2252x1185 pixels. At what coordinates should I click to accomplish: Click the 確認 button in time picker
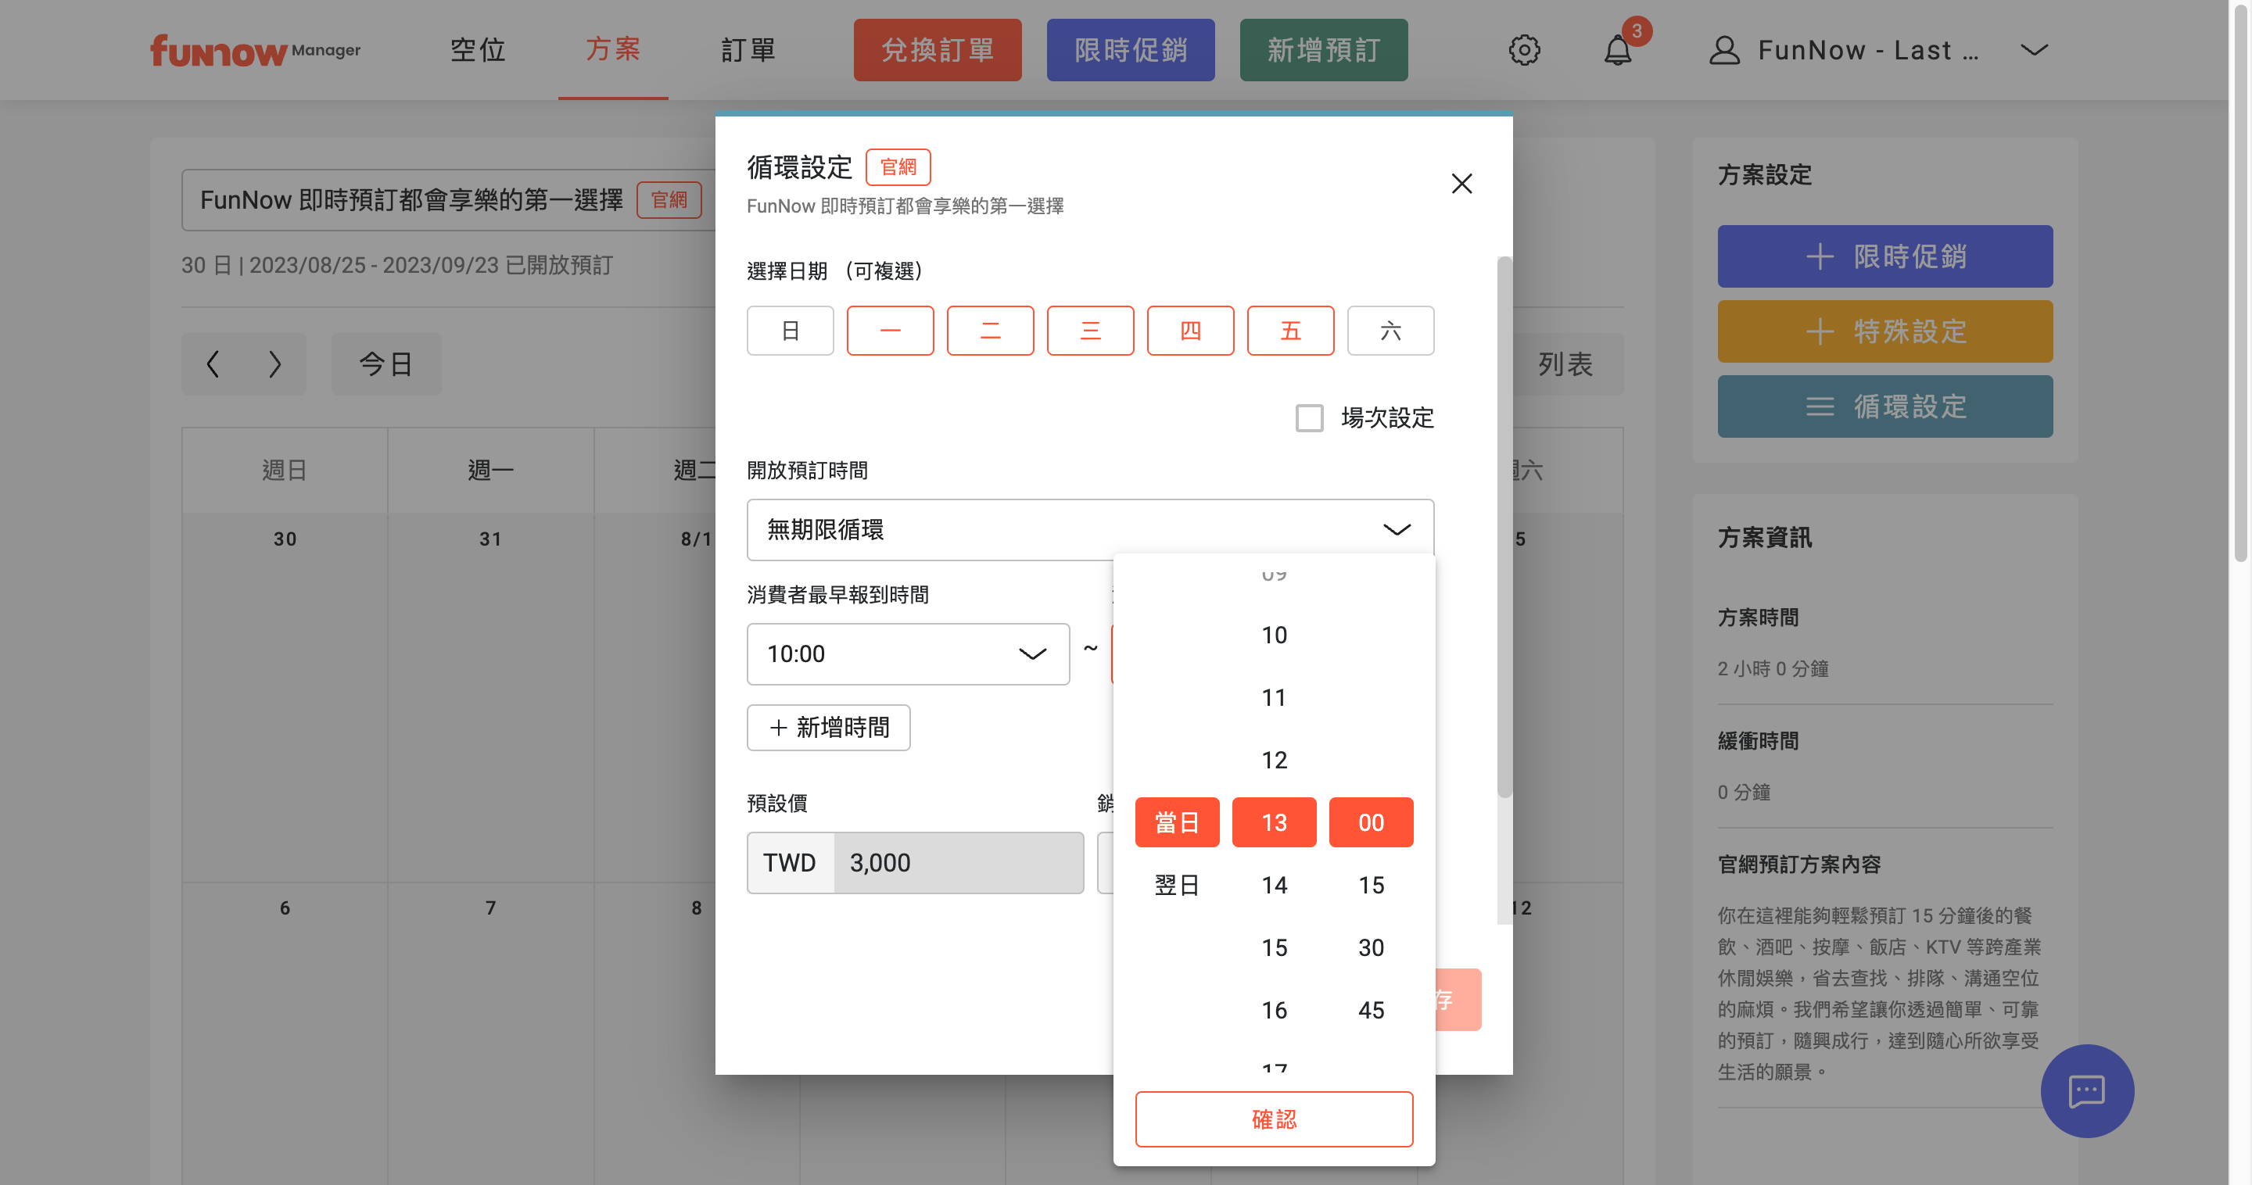coord(1274,1119)
